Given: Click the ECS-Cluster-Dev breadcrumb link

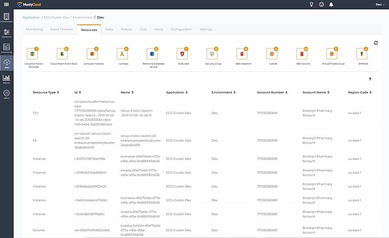Looking at the screenshot, I should [x=57, y=17].
